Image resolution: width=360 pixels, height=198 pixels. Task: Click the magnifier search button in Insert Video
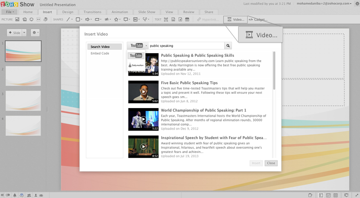(228, 46)
